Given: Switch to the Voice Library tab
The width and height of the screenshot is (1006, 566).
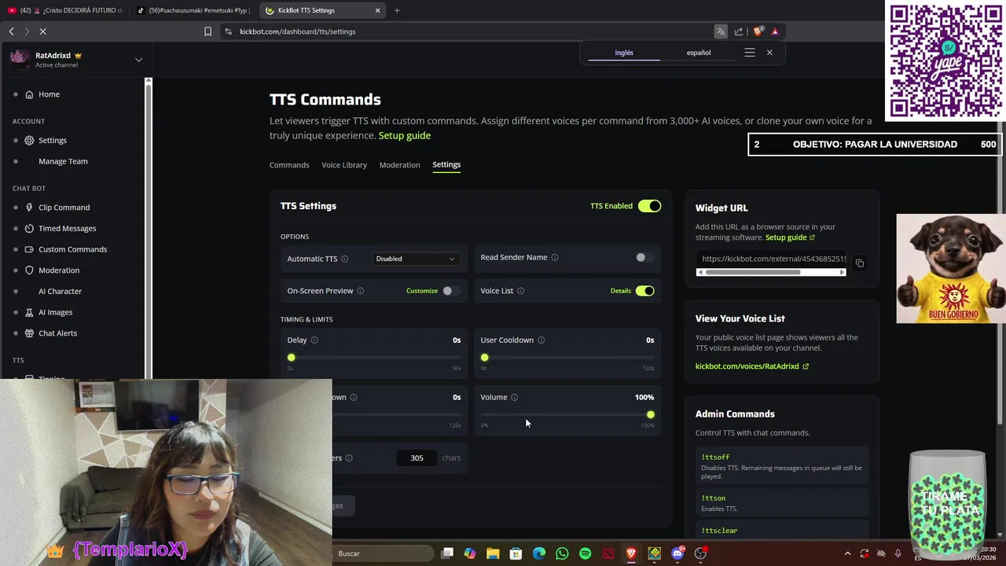Looking at the screenshot, I should [x=344, y=165].
